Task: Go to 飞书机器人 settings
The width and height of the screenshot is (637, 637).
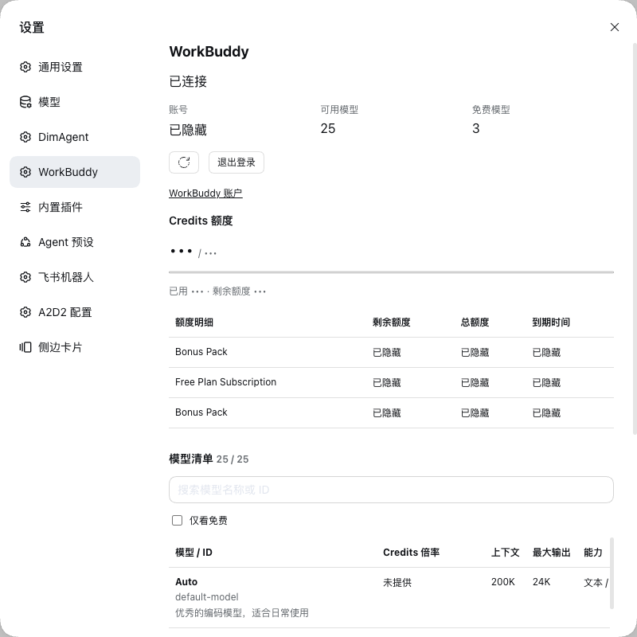Action: click(75, 277)
